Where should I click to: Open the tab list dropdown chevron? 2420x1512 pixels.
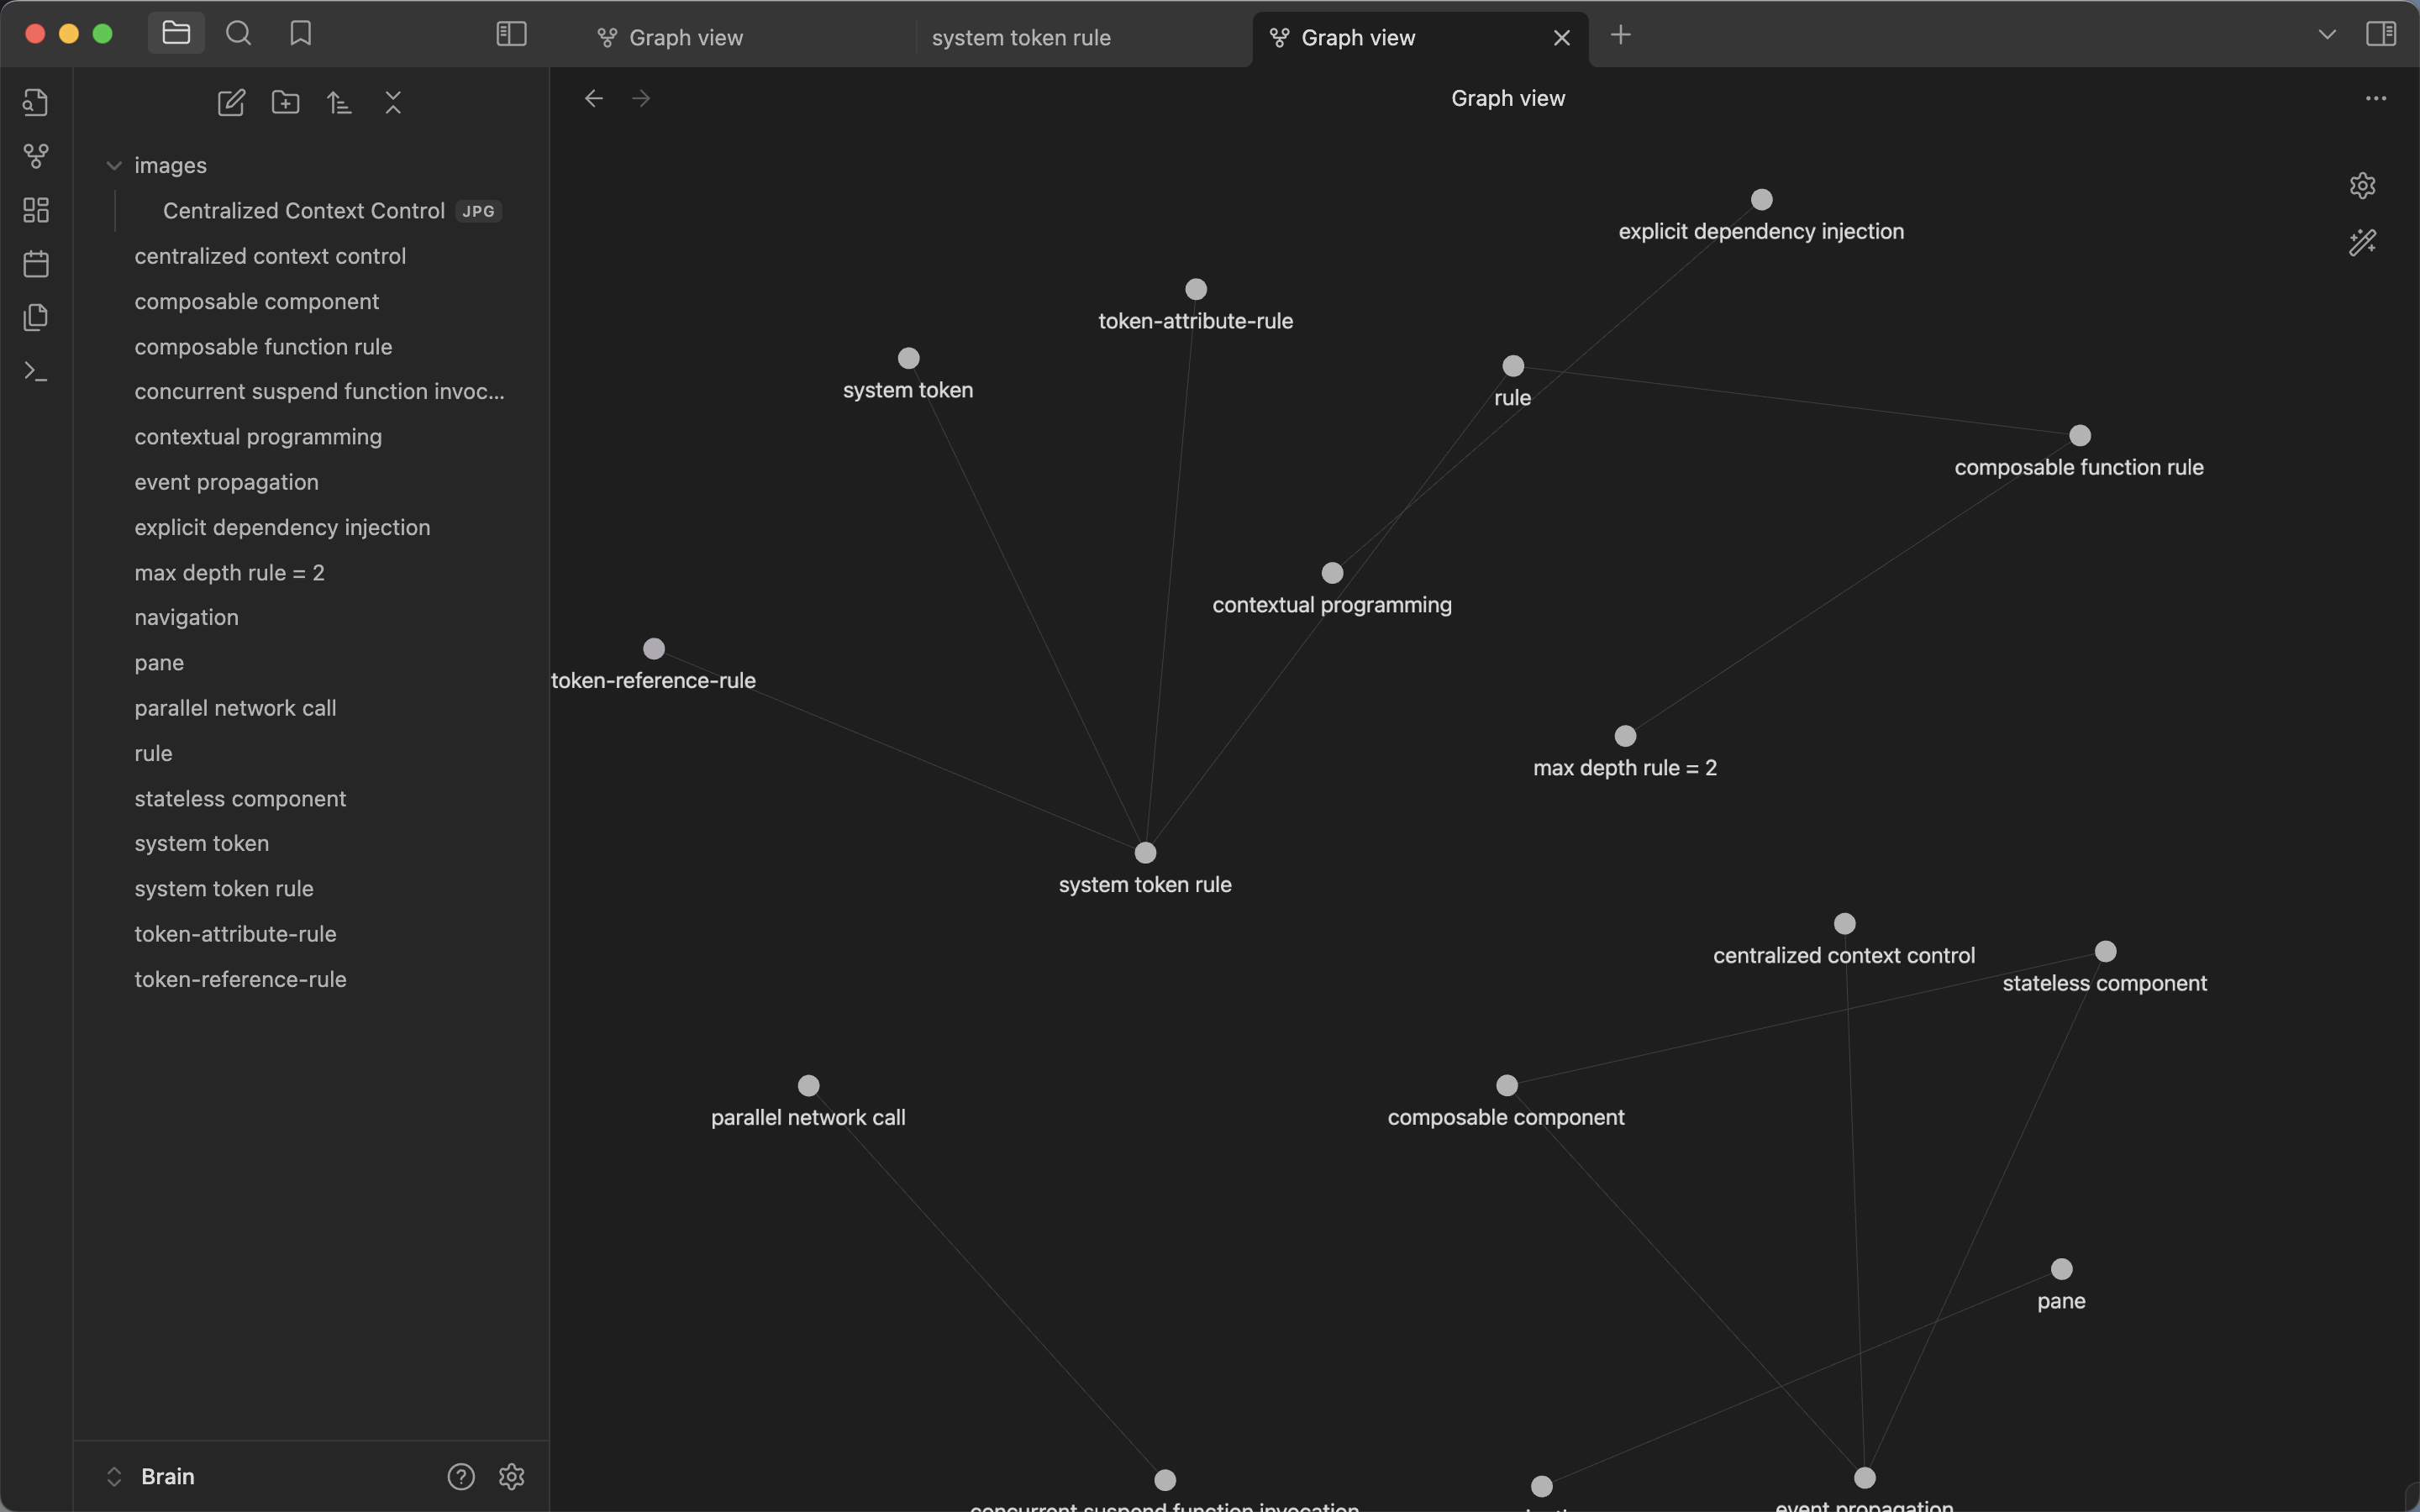coord(2327,34)
